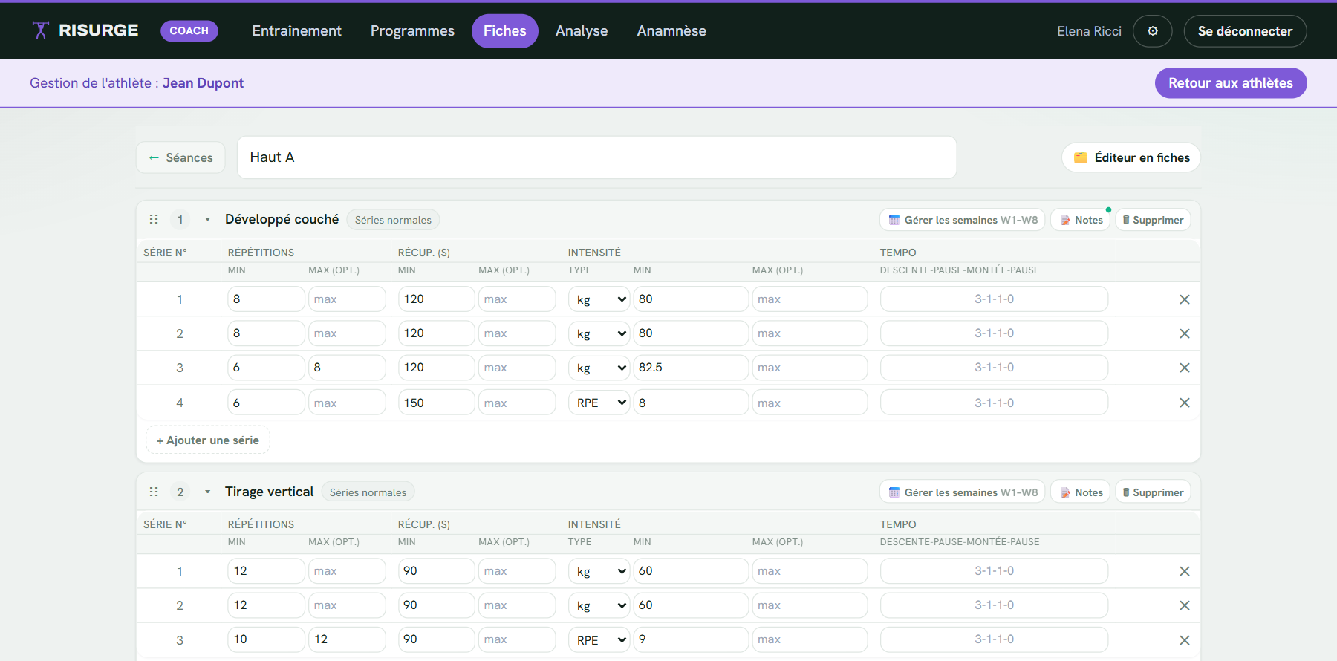Delete series 1 of Développé couché

coord(1185,299)
